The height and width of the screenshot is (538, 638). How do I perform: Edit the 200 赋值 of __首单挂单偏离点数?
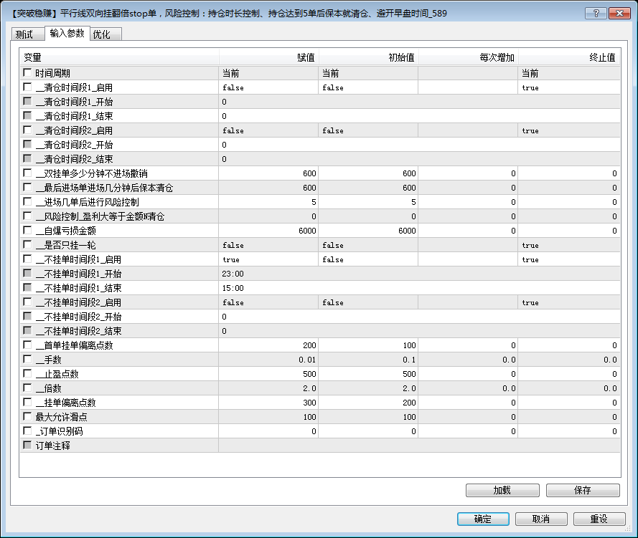268,345
